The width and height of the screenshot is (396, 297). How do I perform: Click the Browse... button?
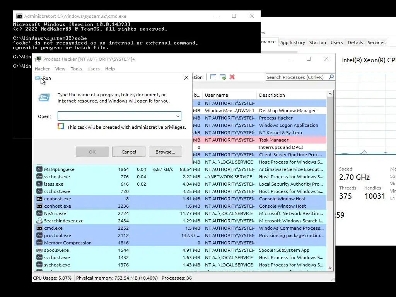click(x=166, y=152)
